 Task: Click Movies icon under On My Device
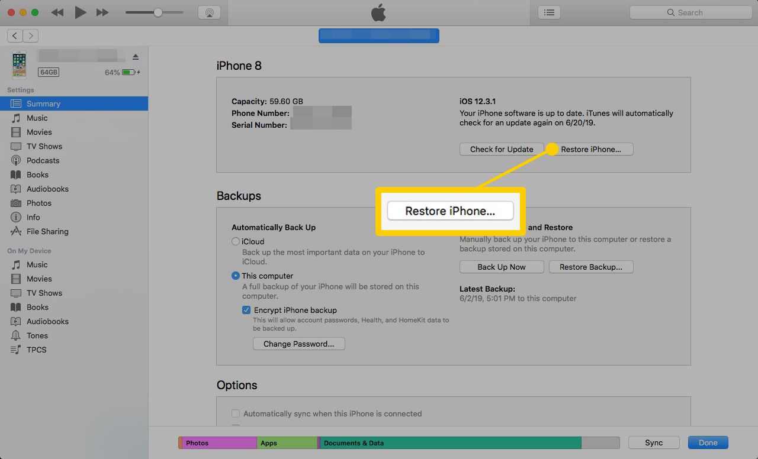point(16,279)
